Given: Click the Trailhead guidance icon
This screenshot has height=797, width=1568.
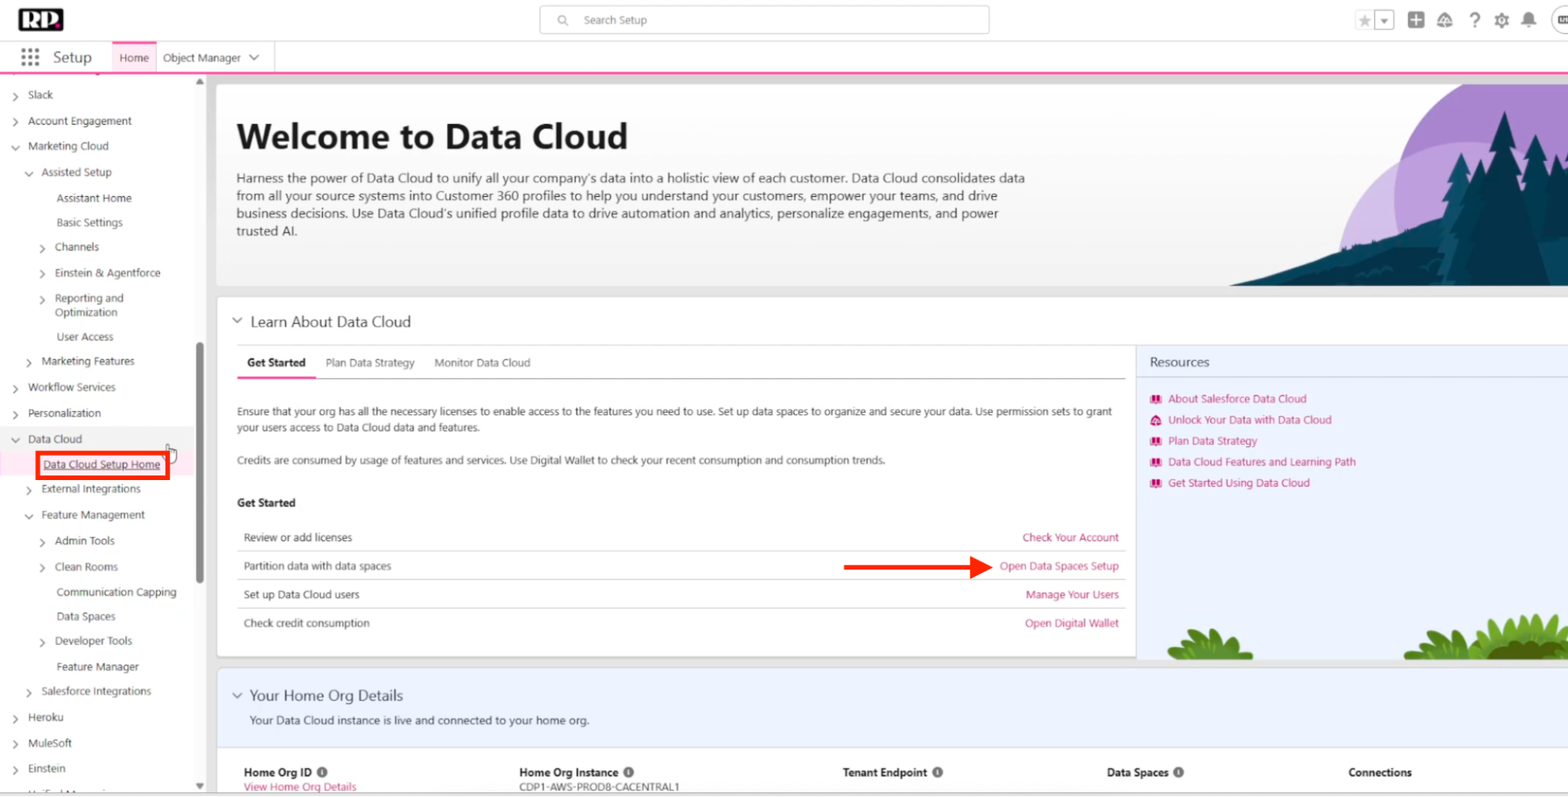Looking at the screenshot, I should click(x=1445, y=20).
